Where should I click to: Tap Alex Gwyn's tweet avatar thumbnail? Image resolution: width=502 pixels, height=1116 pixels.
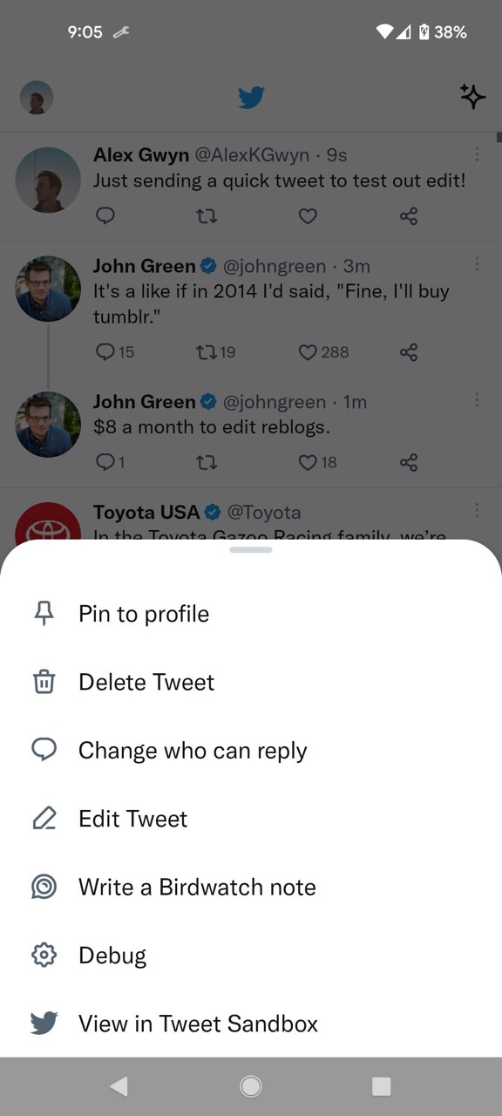(x=49, y=180)
